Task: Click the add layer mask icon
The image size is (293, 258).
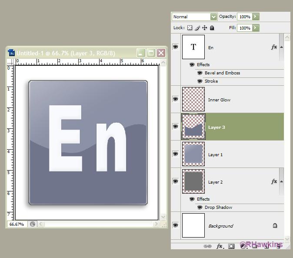Action: pyautogui.click(x=232, y=246)
